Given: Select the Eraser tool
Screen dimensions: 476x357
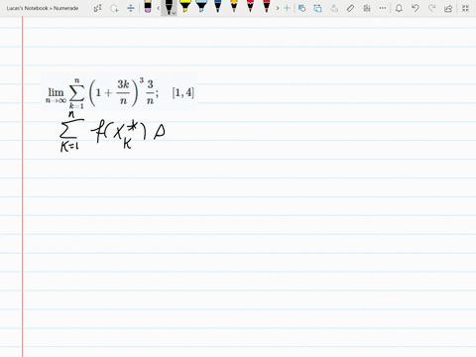Looking at the screenshot, I should point(148,7).
